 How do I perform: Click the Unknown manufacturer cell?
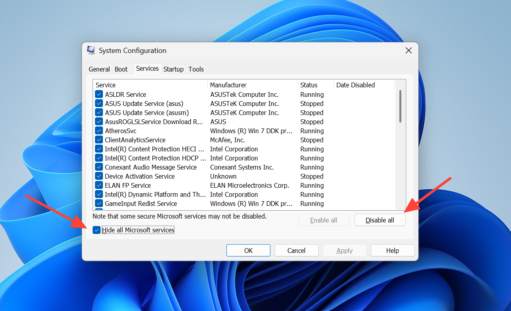click(223, 176)
